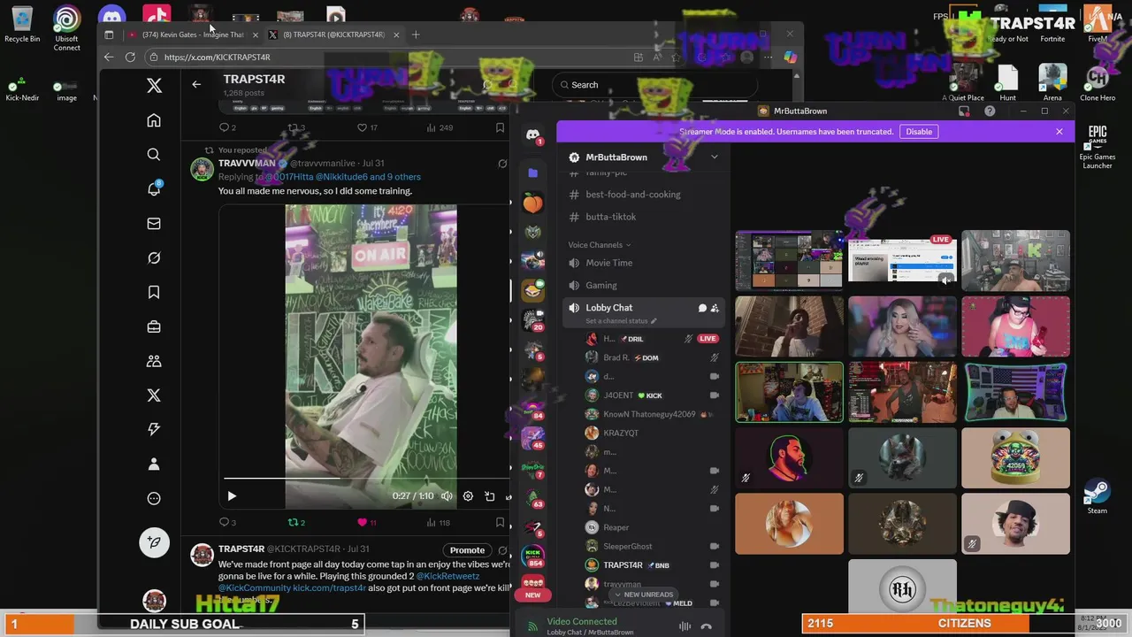Dismiss Streamer Mode banner with X
The width and height of the screenshot is (1132, 637).
(x=1059, y=132)
